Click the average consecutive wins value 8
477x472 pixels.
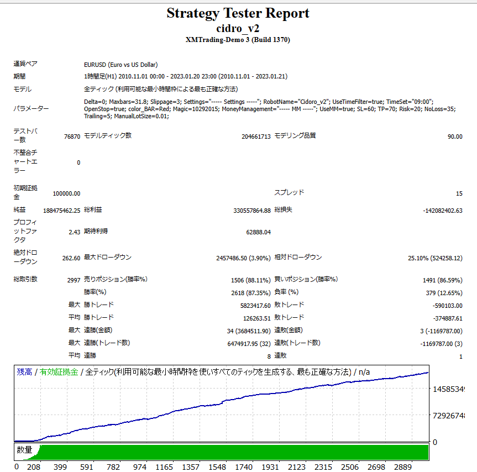coord(269,356)
